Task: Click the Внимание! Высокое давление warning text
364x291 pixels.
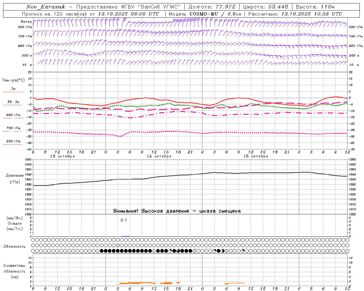Action: pos(177,211)
